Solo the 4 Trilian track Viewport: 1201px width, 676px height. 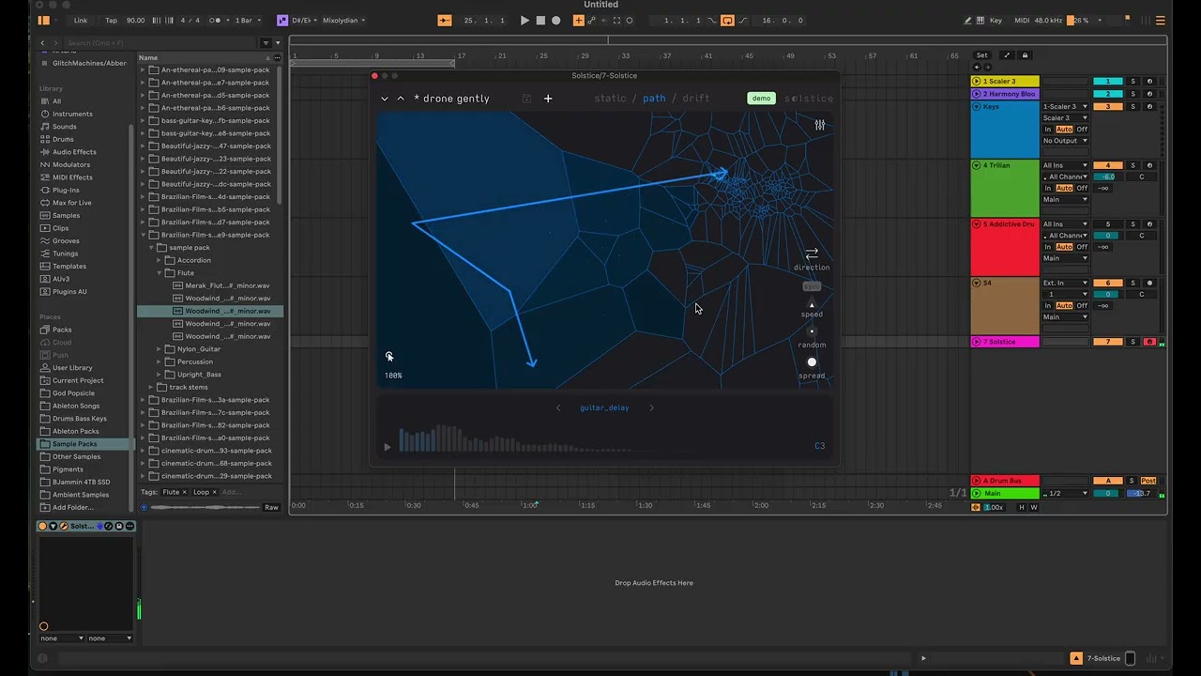pos(1133,165)
